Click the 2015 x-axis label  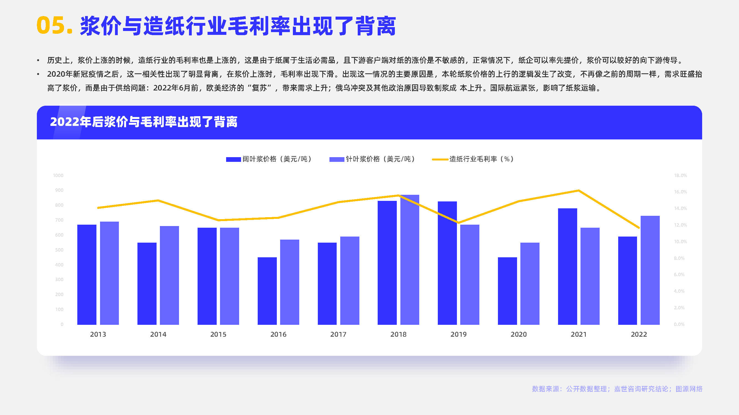tap(218, 334)
